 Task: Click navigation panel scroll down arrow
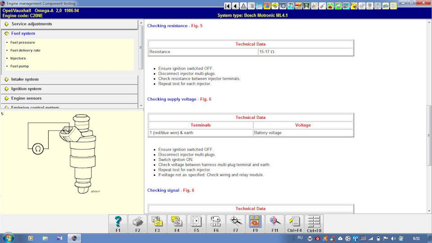[x=141, y=105]
